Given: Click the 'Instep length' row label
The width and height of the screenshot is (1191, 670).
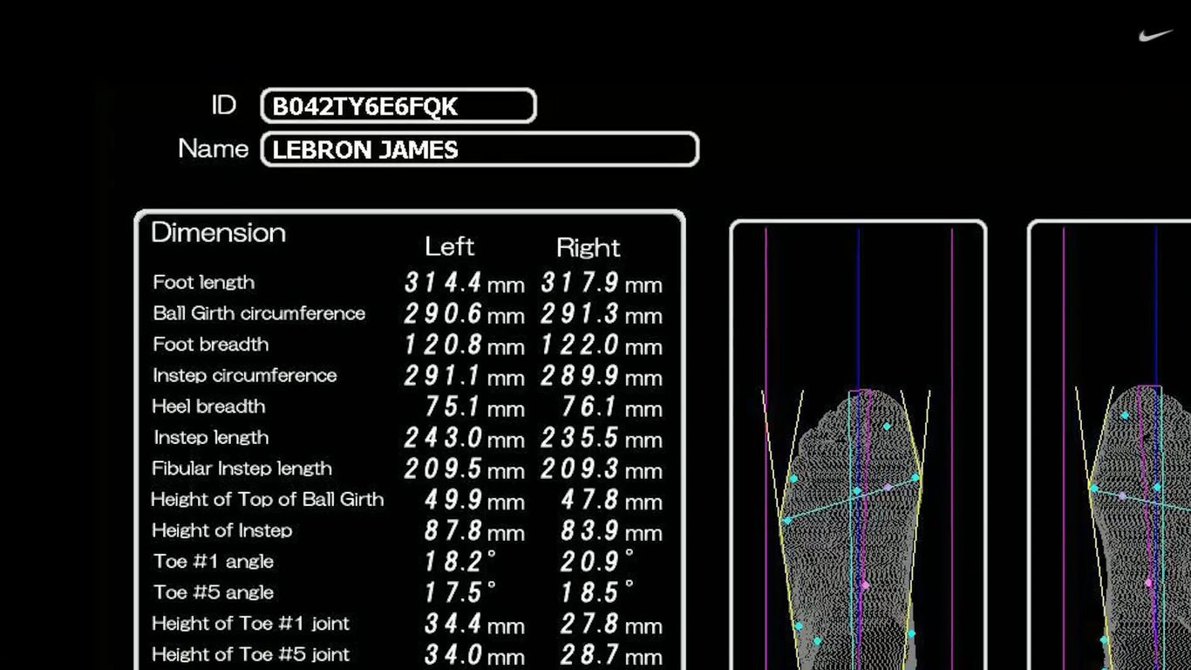Looking at the screenshot, I should (x=211, y=438).
